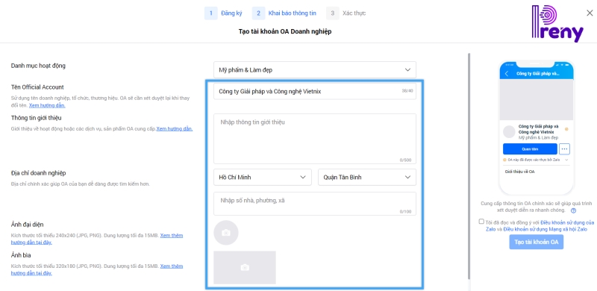Click the Địa chỉ doanh nghiệp label
Viewport: 597px width, 291px height.
point(38,173)
